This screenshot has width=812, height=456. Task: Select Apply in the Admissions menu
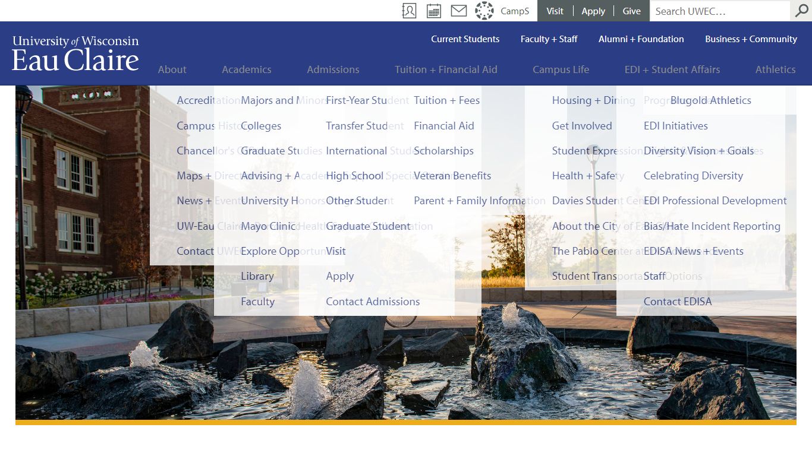[x=340, y=276]
